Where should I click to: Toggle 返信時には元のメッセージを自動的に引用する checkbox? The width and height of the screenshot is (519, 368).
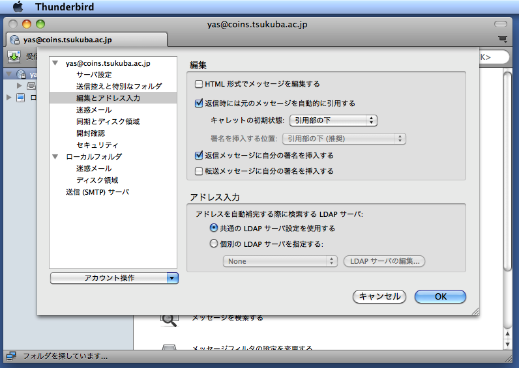point(199,103)
